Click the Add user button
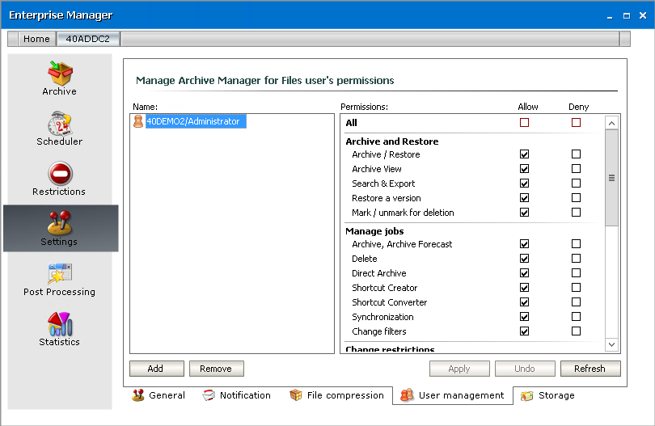This screenshot has width=655, height=426. (x=155, y=369)
